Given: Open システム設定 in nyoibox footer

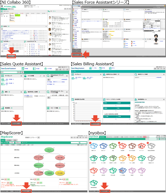Looking at the screenshot, I should pos(105,191).
